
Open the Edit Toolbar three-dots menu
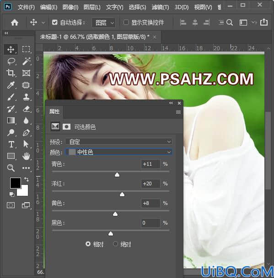pos(26,168)
